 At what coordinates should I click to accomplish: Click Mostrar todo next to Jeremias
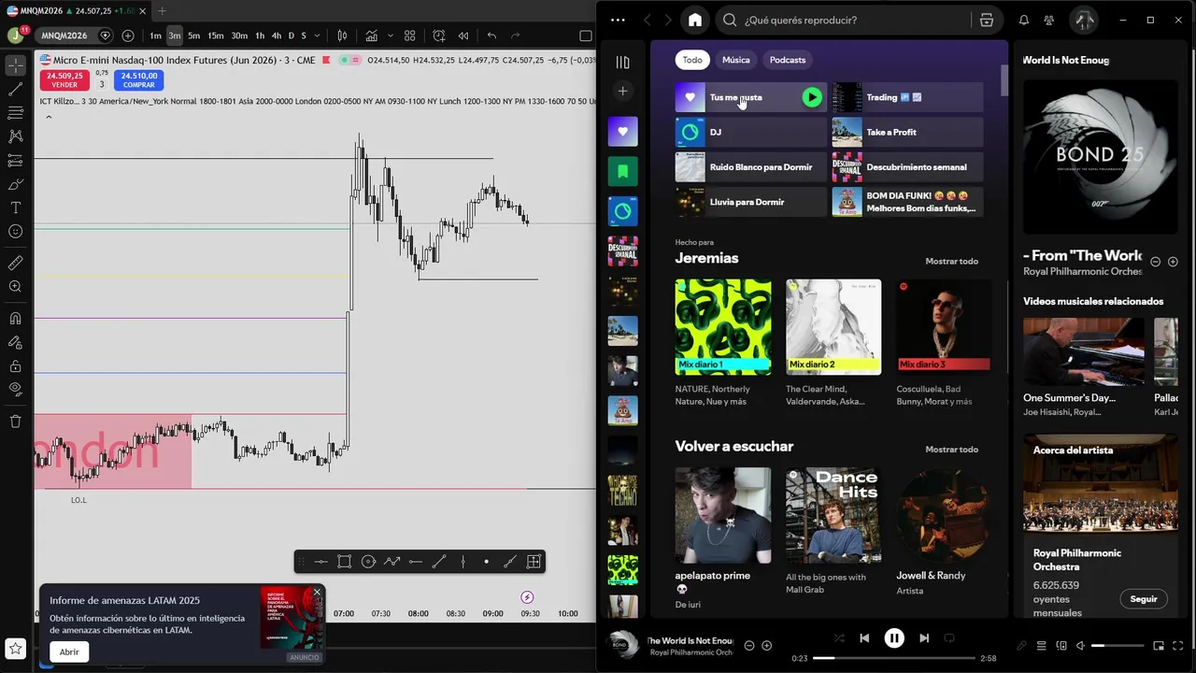coord(951,262)
